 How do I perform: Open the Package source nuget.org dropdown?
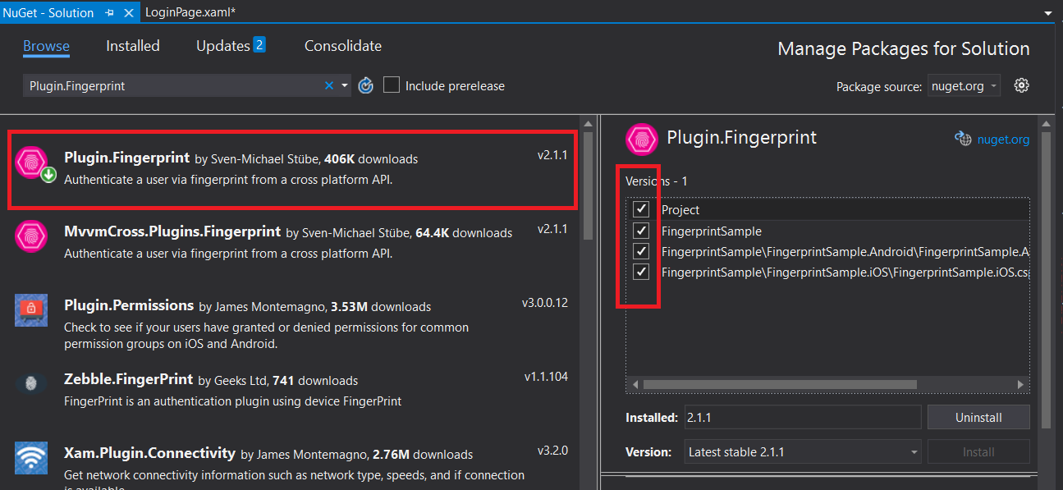(x=964, y=85)
